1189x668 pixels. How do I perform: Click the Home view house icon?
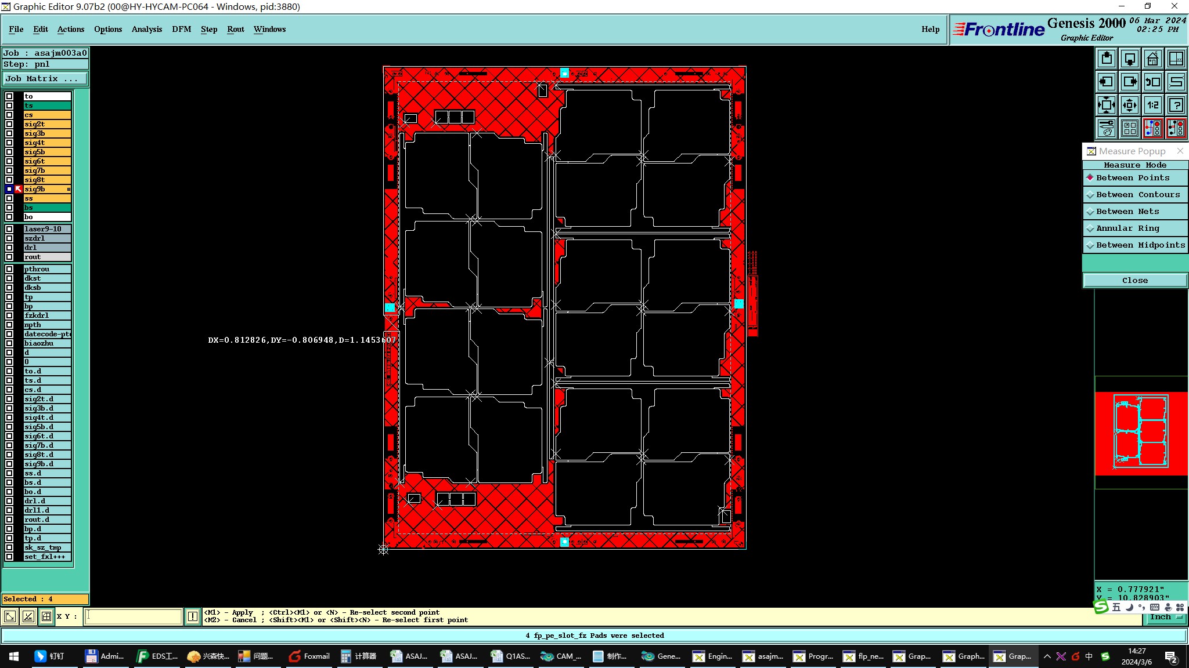(x=1152, y=59)
